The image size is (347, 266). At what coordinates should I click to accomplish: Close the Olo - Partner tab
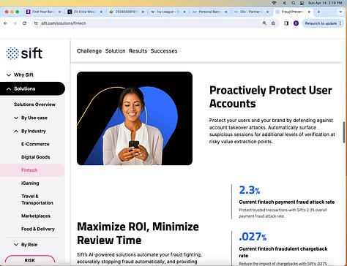coord(267,12)
